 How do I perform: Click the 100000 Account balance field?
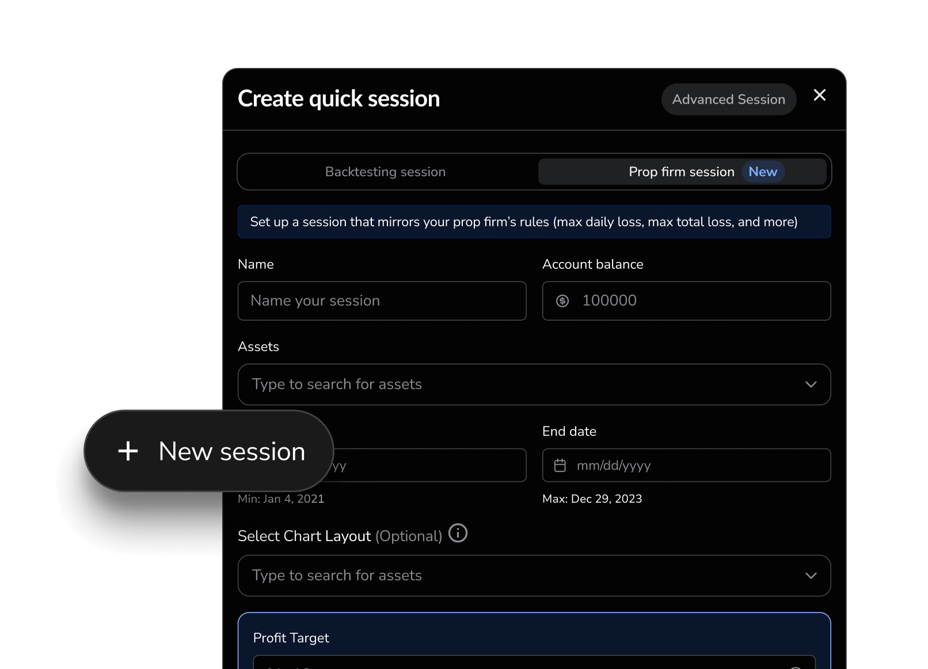coord(686,301)
